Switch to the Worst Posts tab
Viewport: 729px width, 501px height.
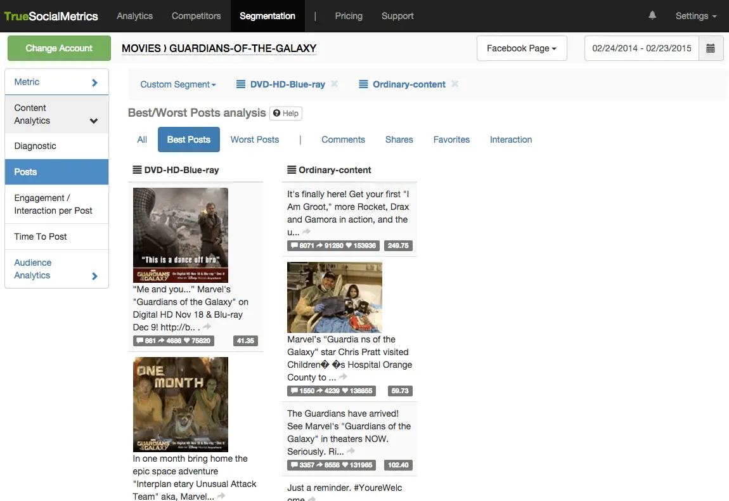(x=254, y=140)
